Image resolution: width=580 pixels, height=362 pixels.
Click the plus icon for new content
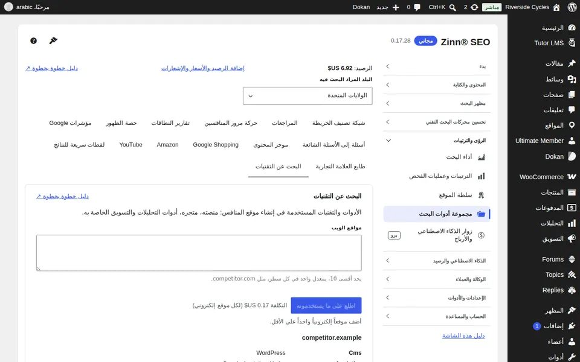coord(396,7)
